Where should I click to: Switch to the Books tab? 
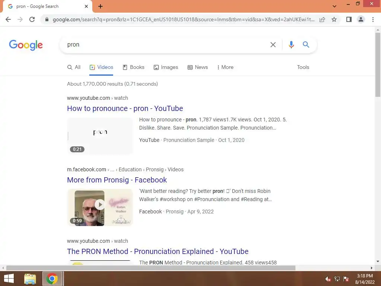coord(134,67)
